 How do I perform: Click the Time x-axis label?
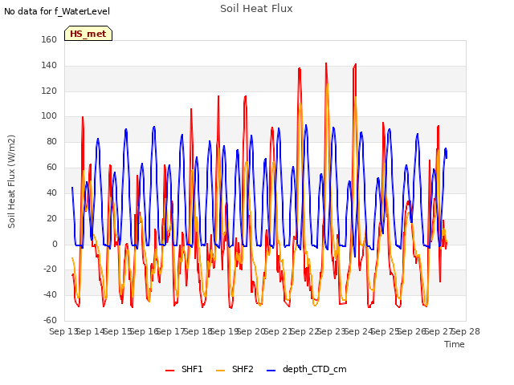[x=455, y=344]
